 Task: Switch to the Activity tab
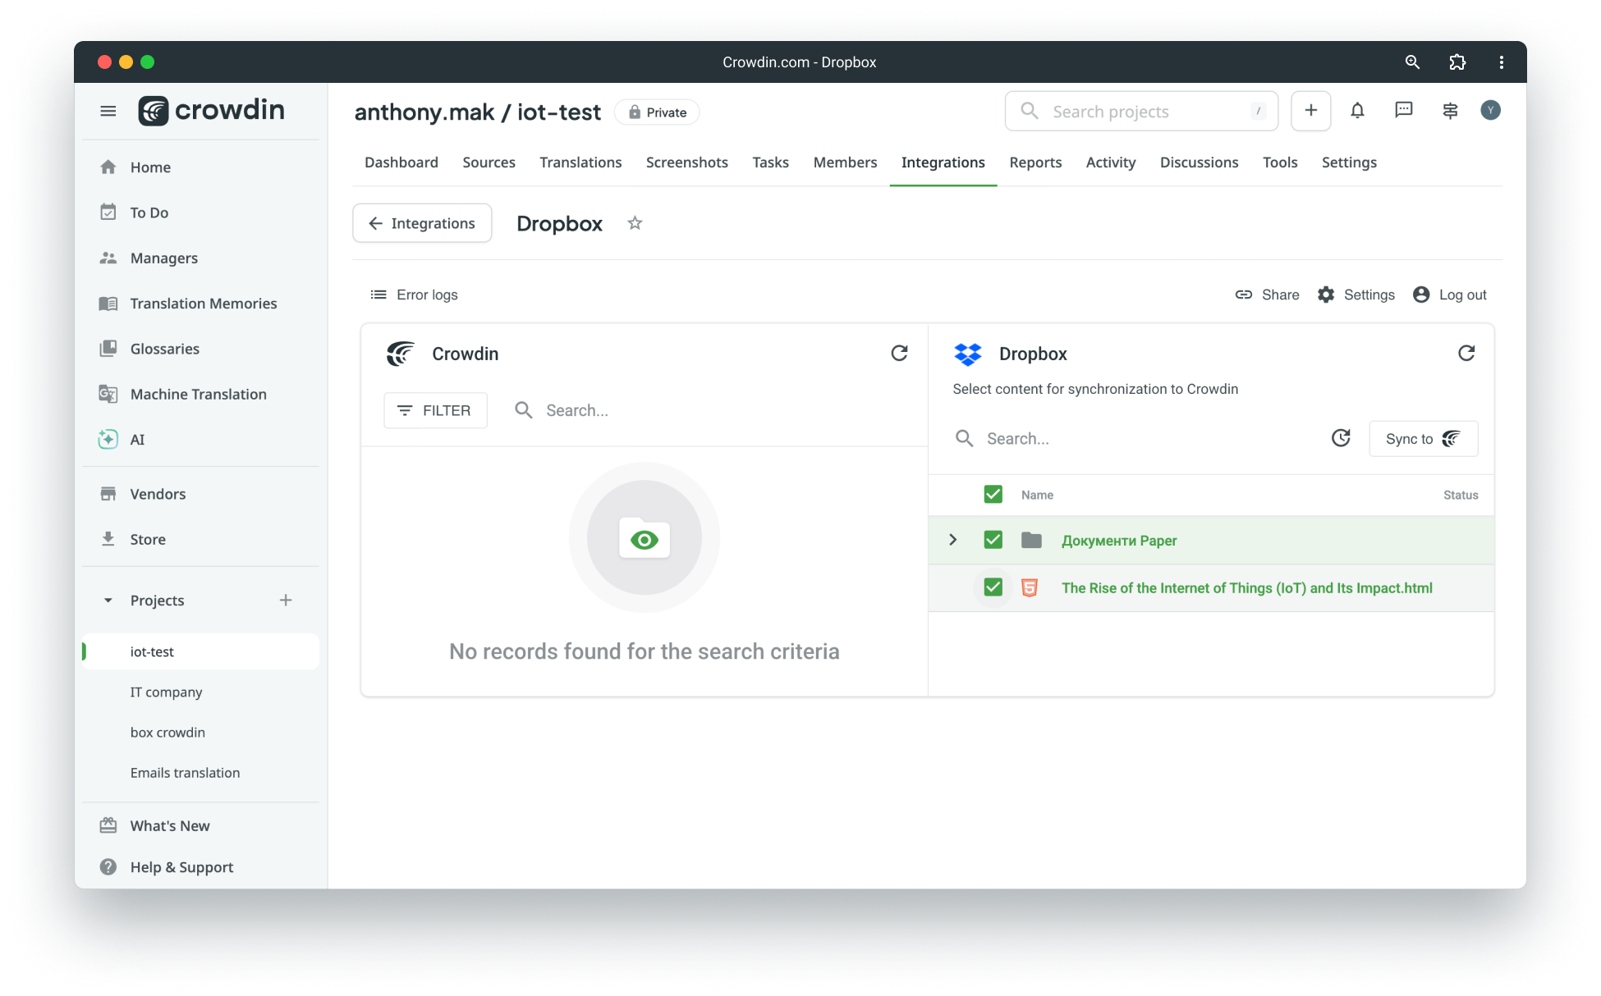[1110, 162]
